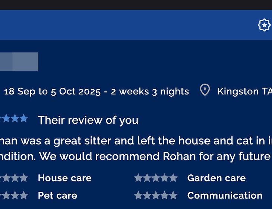Viewport: 272px width, 209px height.
Task: Click the star badge icon in header
Action: tap(264, 25)
